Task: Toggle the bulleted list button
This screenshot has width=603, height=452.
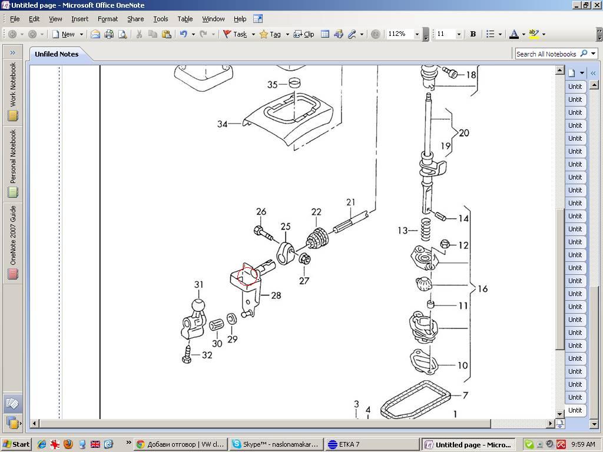Action: (490, 34)
